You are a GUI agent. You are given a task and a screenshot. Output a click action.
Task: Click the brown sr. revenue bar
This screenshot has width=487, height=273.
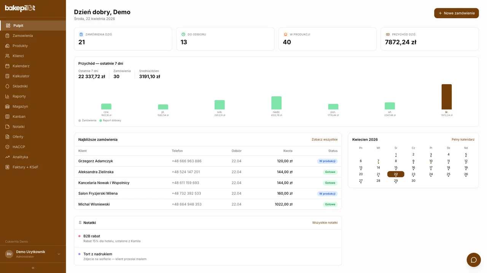pyautogui.click(x=446, y=97)
